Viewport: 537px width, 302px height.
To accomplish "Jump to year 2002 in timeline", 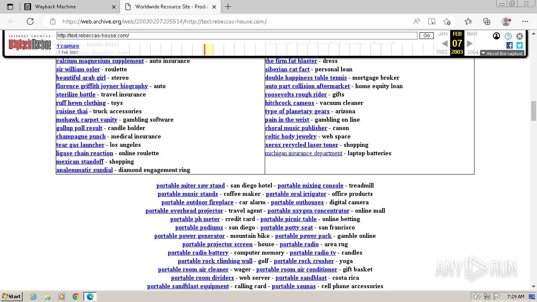I will pos(442,52).
